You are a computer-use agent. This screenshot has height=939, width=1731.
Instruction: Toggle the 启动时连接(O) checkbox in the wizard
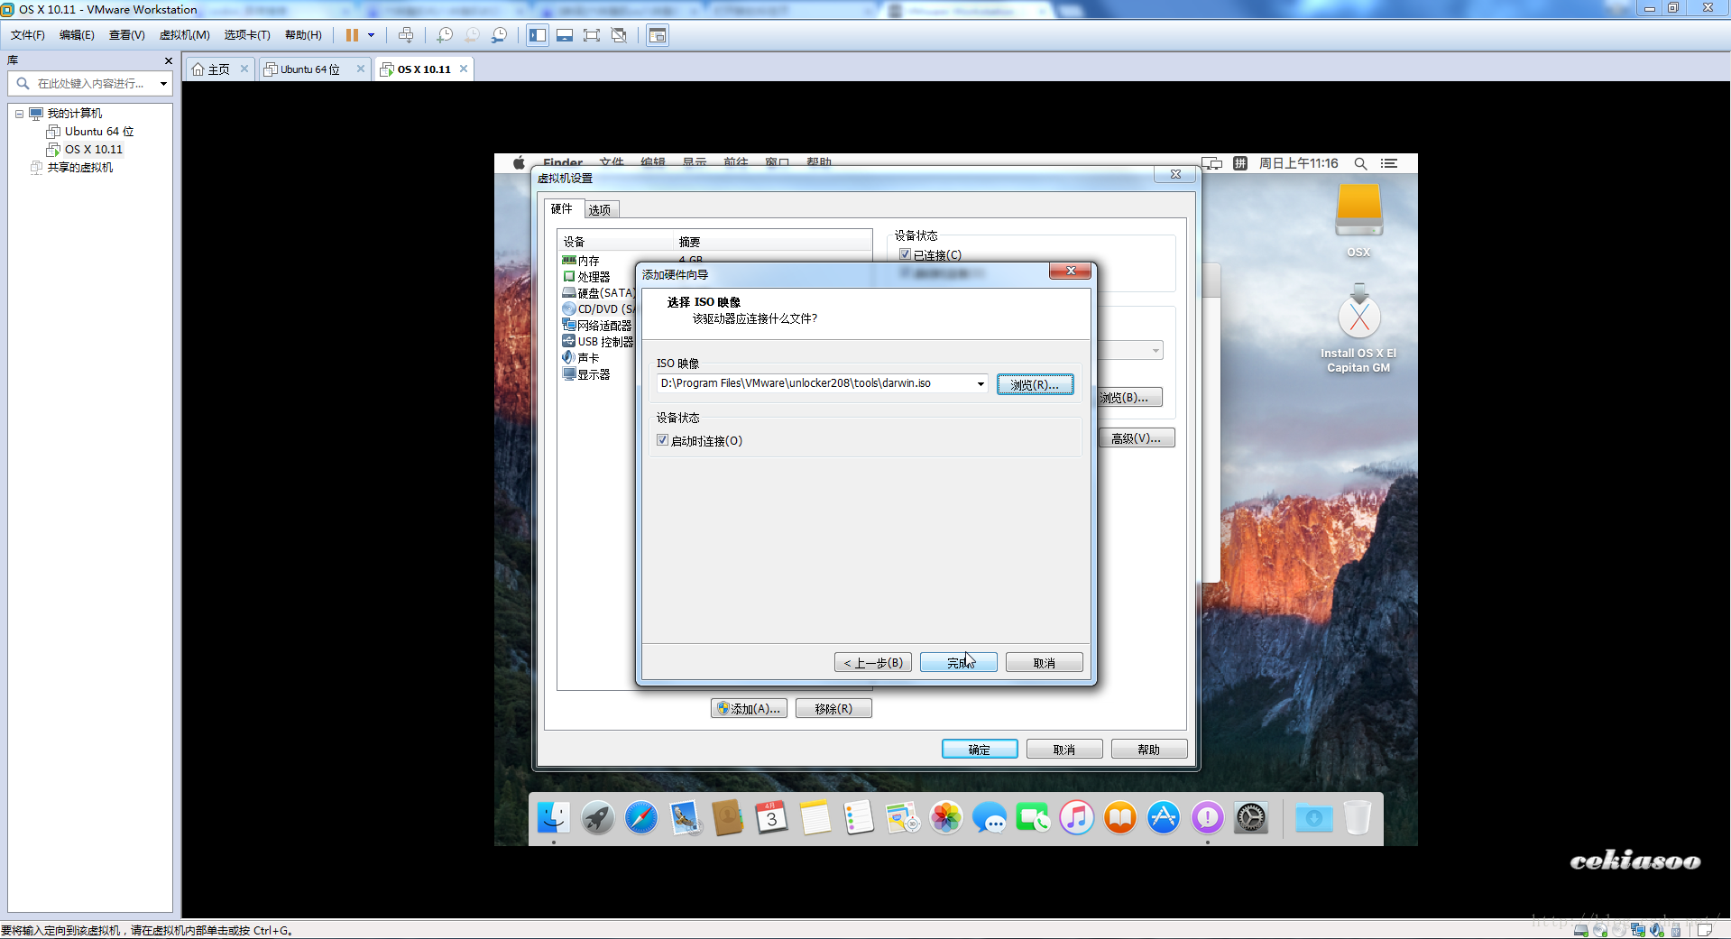pos(663,440)
